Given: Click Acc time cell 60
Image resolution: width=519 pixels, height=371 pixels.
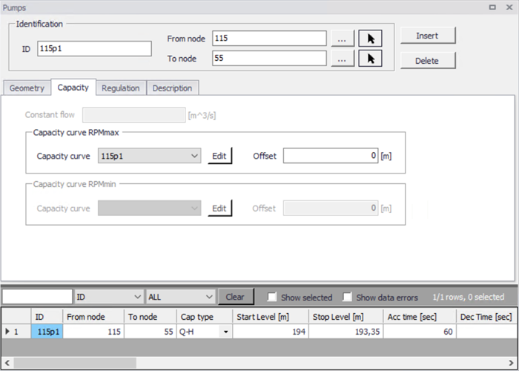Looking at the screenshot, I should (x=420, y=332).
